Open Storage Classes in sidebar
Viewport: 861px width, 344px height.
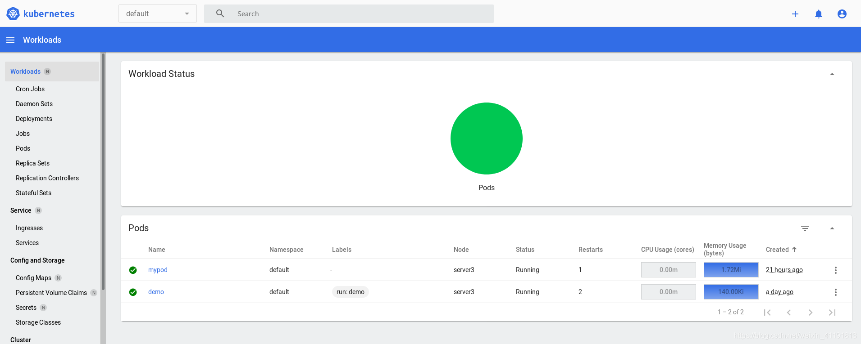tap(38, 322)
